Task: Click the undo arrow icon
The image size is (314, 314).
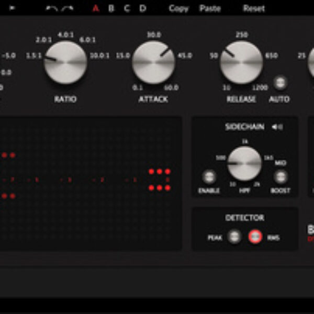Action: coord(52,8)
